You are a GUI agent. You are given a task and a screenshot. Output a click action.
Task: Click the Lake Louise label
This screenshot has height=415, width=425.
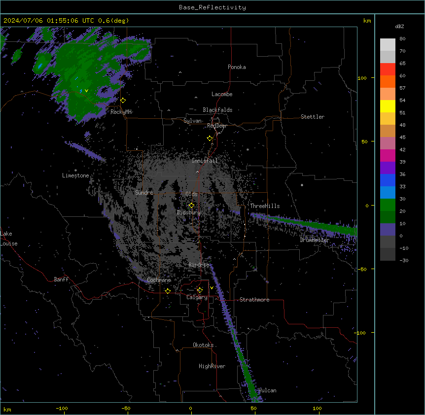coord(9,239)
